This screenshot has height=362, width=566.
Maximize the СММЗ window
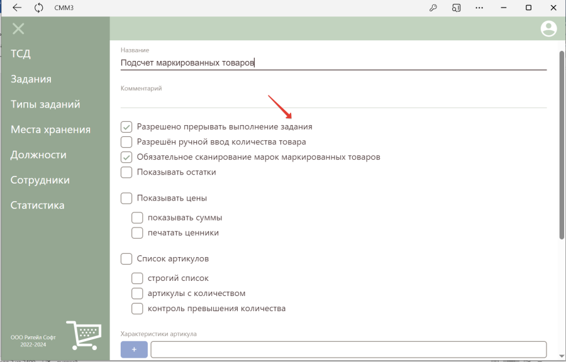(x=528, y=8)
